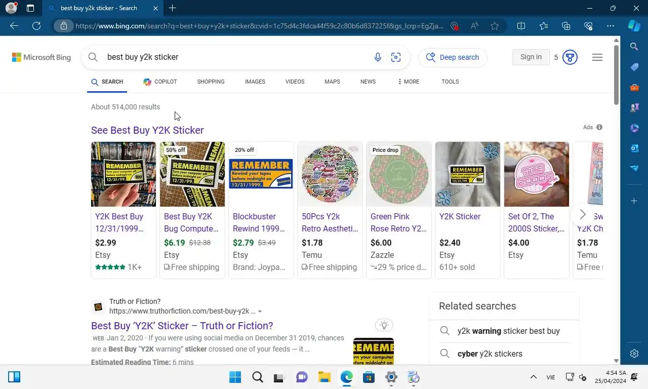The width and height of the screenshot is (648, 389).
Task: Click 50Pcs Y2k Retro sticker thumbnail
Action: (330, 174)
